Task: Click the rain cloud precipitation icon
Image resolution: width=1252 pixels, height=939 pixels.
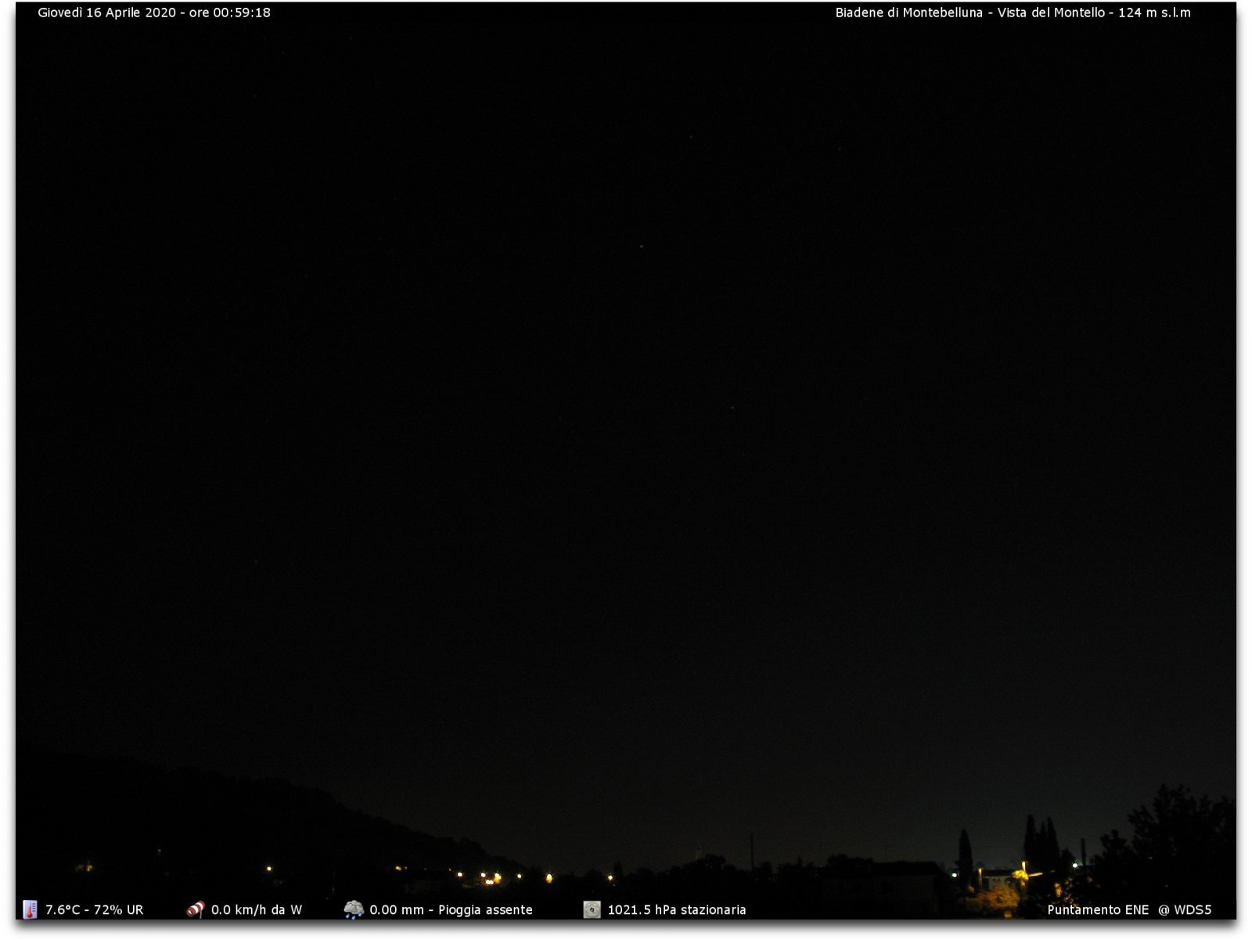Action: [354, 909]
